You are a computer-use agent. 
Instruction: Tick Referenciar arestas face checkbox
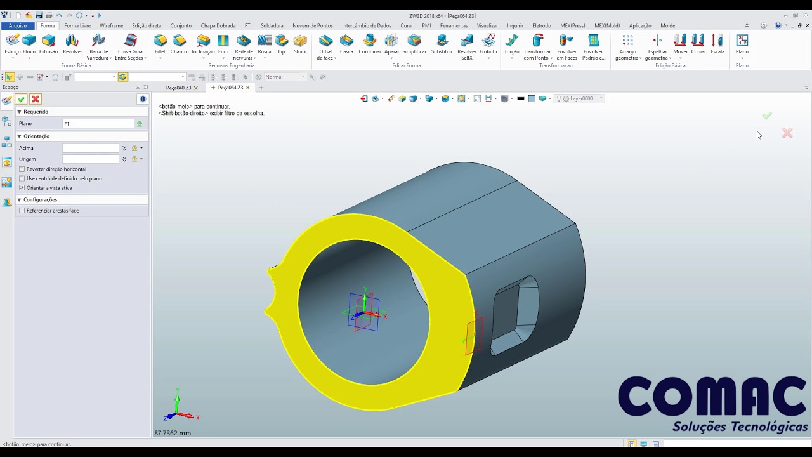22,211
